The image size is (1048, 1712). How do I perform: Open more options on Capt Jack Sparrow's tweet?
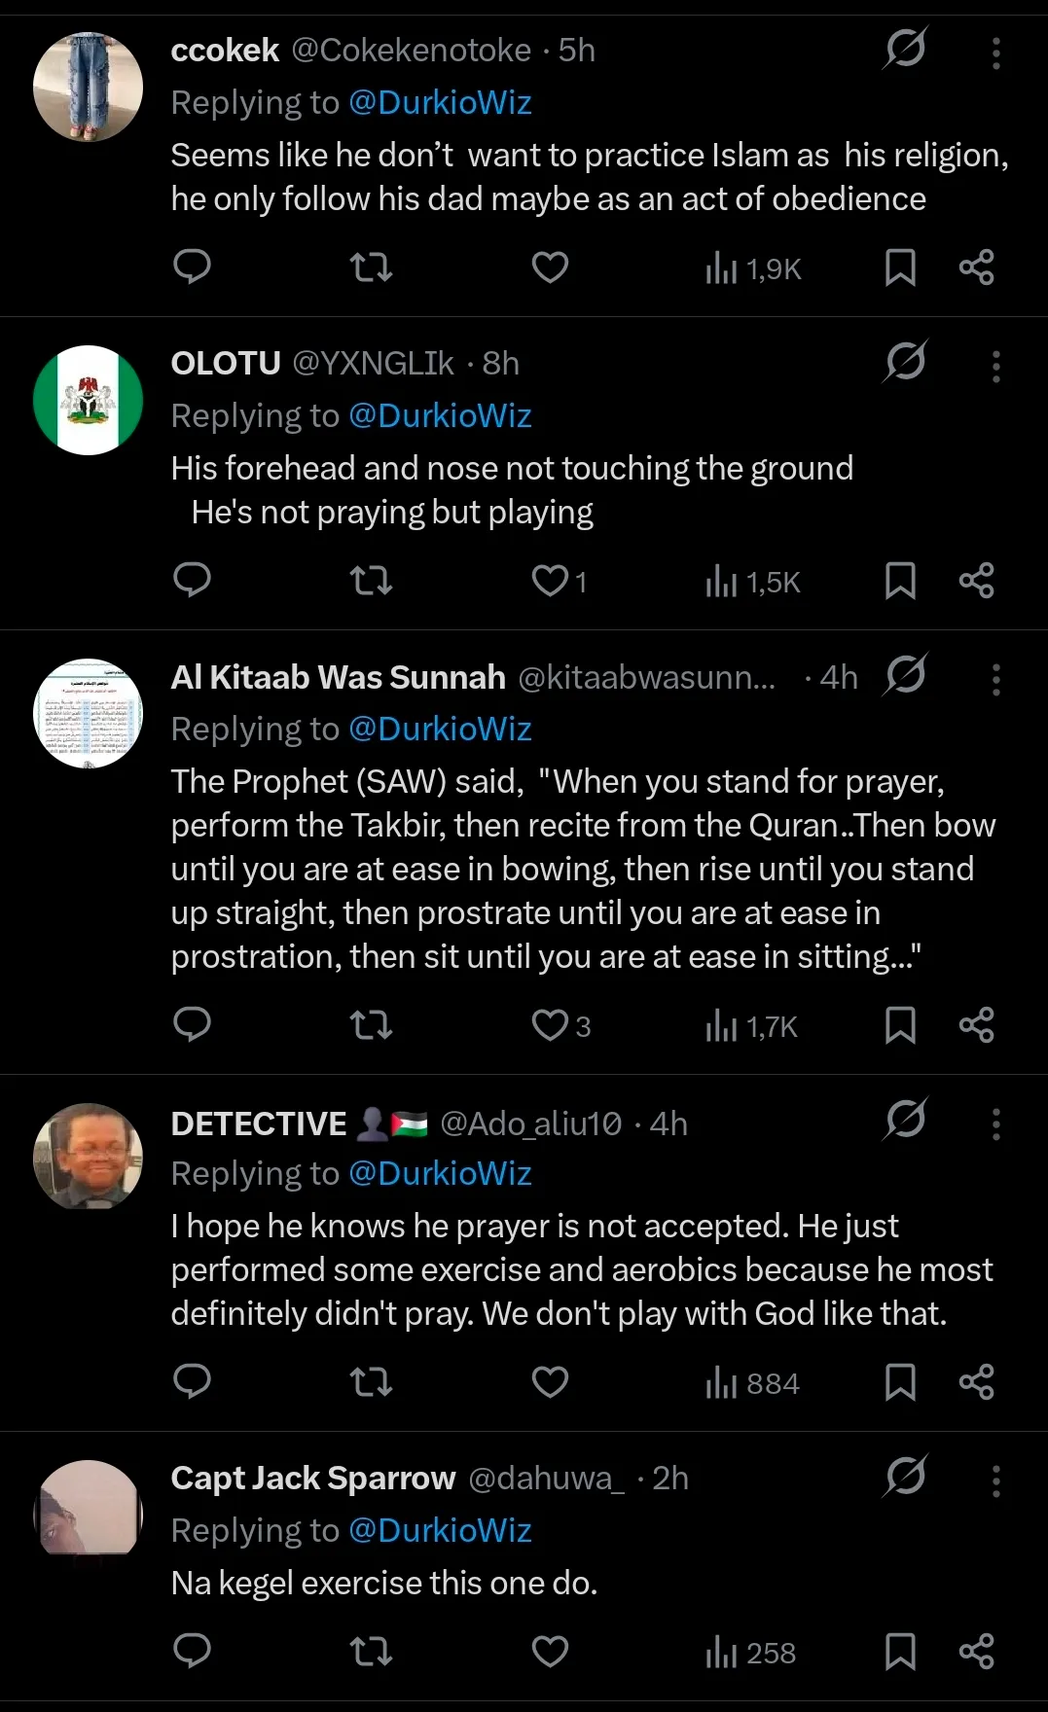(995, 1480)
